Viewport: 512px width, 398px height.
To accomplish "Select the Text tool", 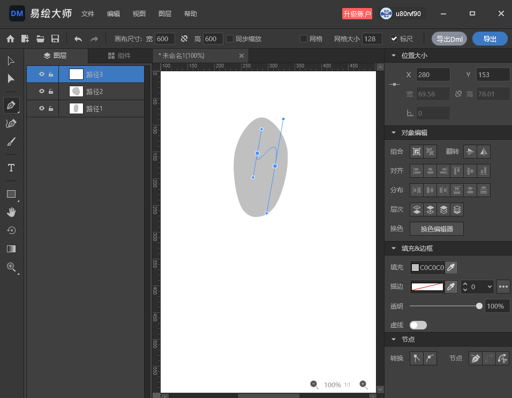I will point(11,168).
